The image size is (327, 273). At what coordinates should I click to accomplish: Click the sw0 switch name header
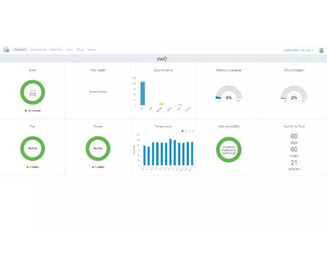coord(162,59)
